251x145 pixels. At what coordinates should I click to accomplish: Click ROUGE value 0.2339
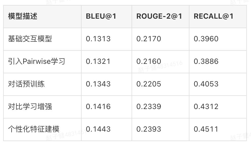(x=149, y=107)
